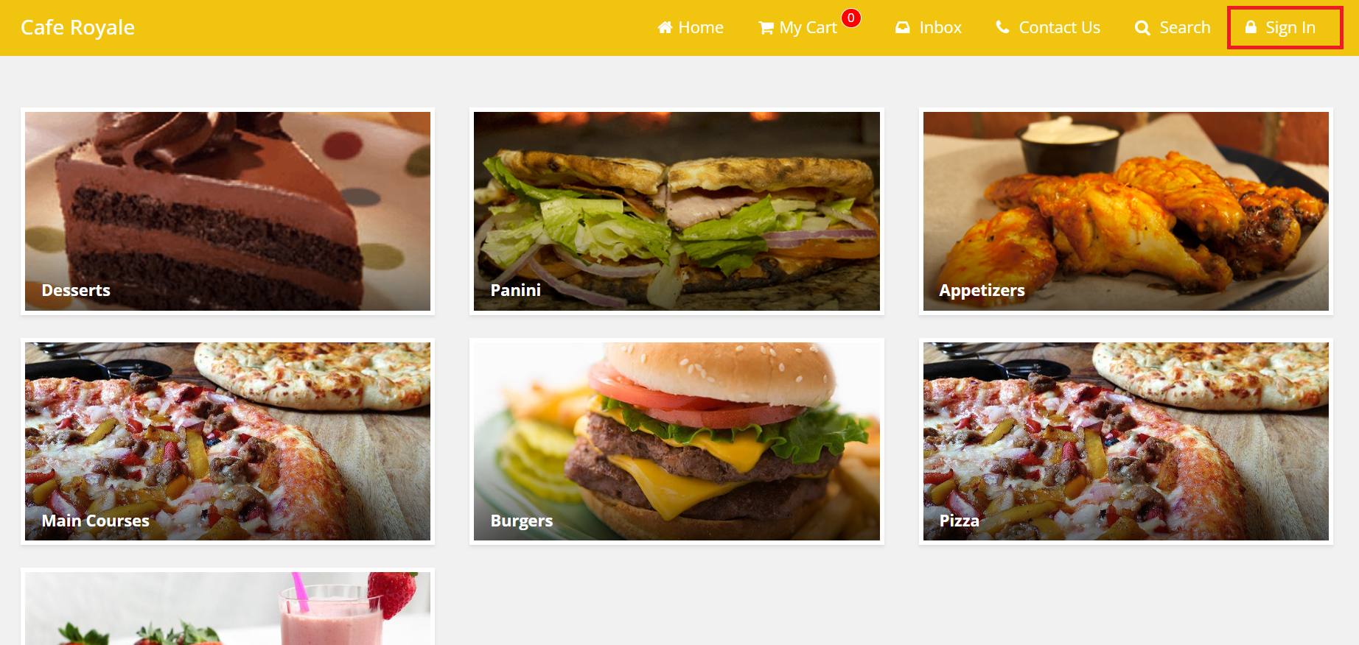This screenshot has height=645, width=1359.
Task: Open the Desserts category thumbnail
Action: pyautogui.click(x=228, y=211)
